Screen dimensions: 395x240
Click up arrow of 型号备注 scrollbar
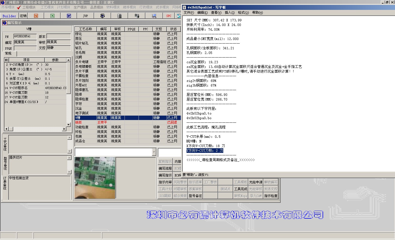tap(69, 158)
